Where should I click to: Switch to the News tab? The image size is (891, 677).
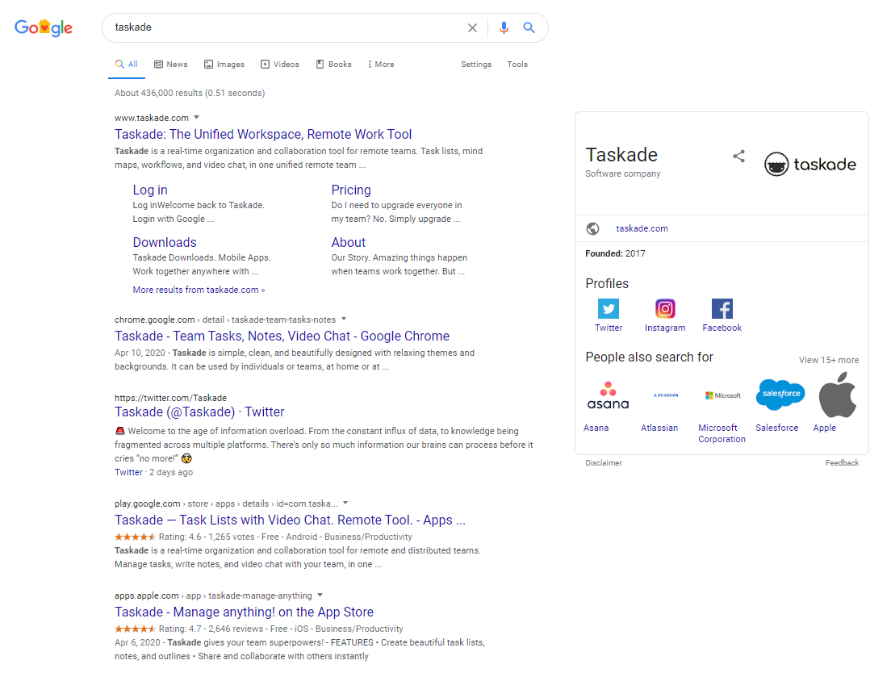tap(171, 65)
